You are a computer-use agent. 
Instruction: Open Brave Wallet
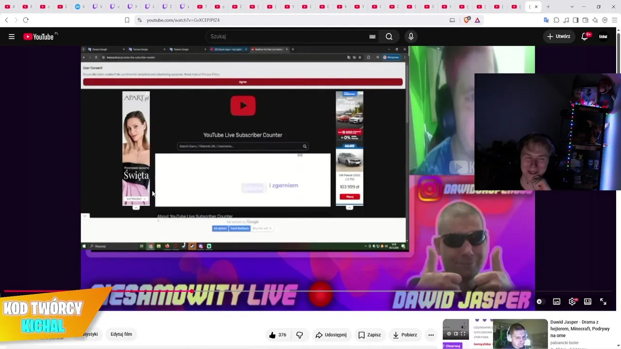(x=586, y=20)
